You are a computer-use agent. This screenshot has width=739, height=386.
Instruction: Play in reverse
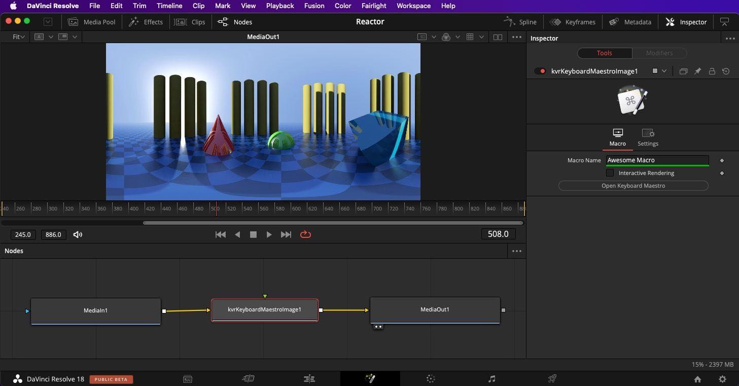tap(237, 234)
